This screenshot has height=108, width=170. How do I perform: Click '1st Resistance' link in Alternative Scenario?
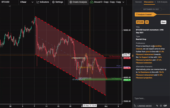(144, 72)
